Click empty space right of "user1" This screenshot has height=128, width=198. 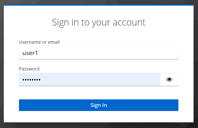pyautogui.click(x=111, y=53)
